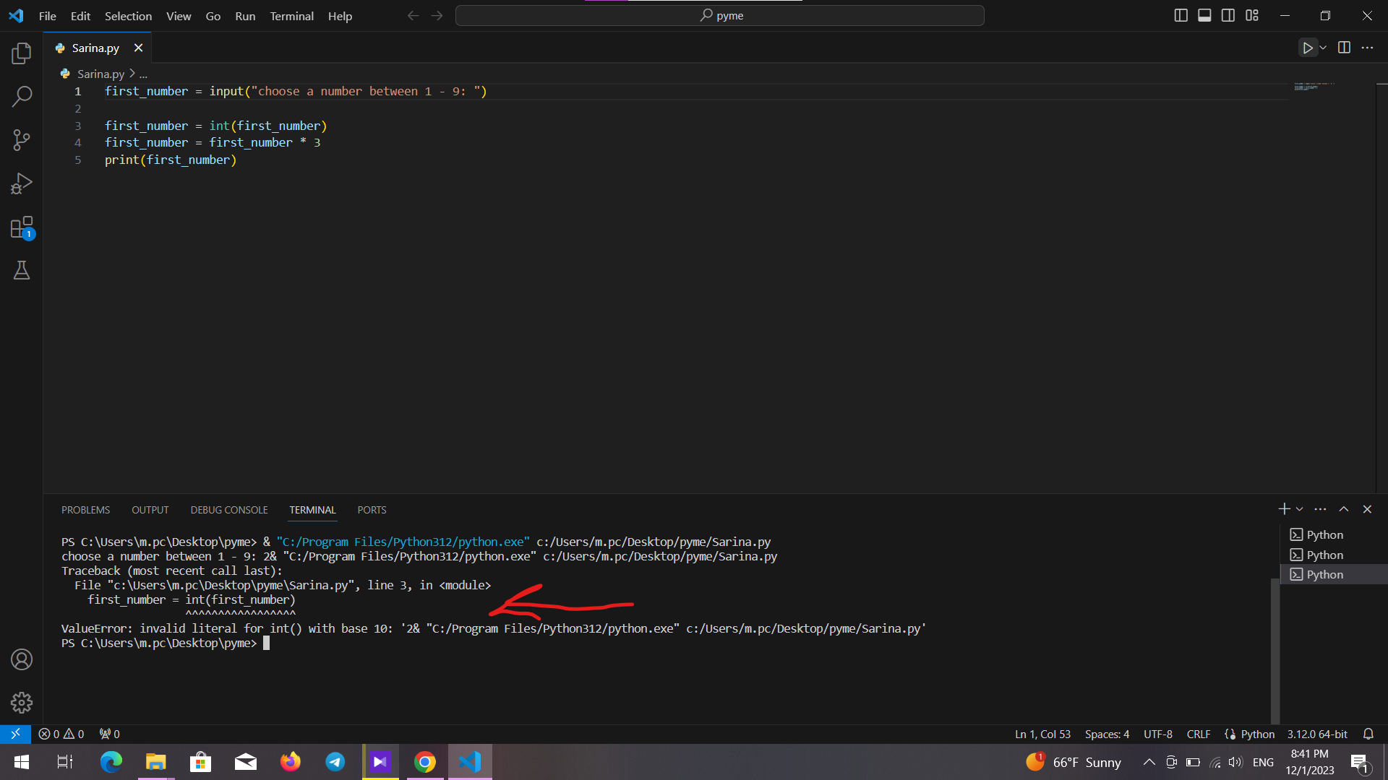Go back using the navigation arrow
The width and height of the screenshot is (1388, 780).
coord(413,15)
